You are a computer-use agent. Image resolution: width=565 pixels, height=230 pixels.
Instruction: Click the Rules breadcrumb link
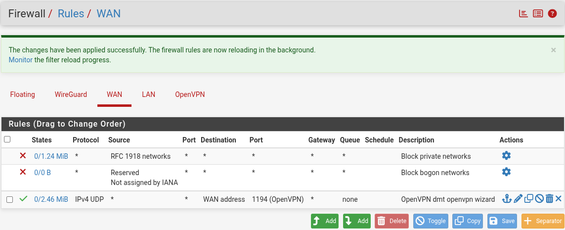pos(71,13)
